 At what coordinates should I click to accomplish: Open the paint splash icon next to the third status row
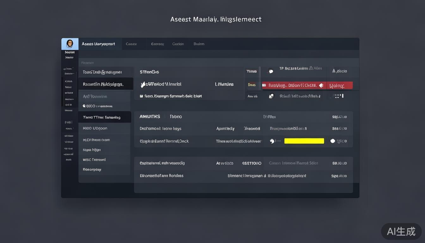pos(271,96)
